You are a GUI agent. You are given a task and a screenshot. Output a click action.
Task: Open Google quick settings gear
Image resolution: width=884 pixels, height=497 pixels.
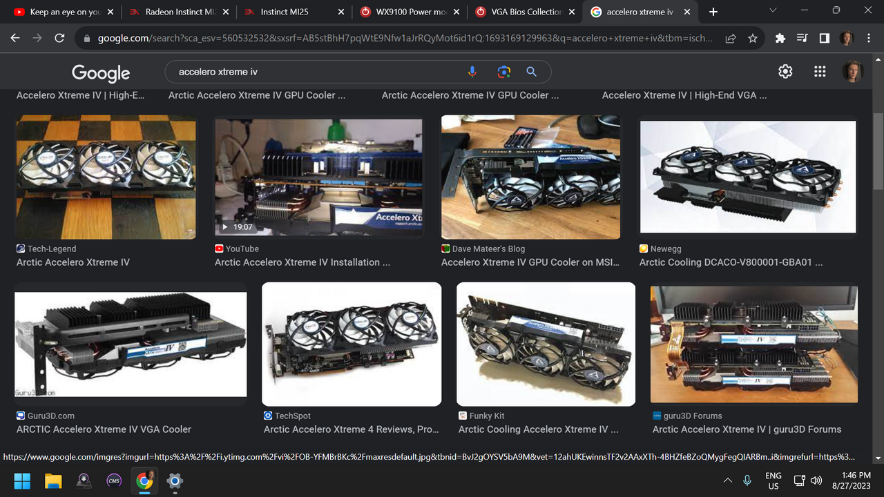(x=785, y=72)
